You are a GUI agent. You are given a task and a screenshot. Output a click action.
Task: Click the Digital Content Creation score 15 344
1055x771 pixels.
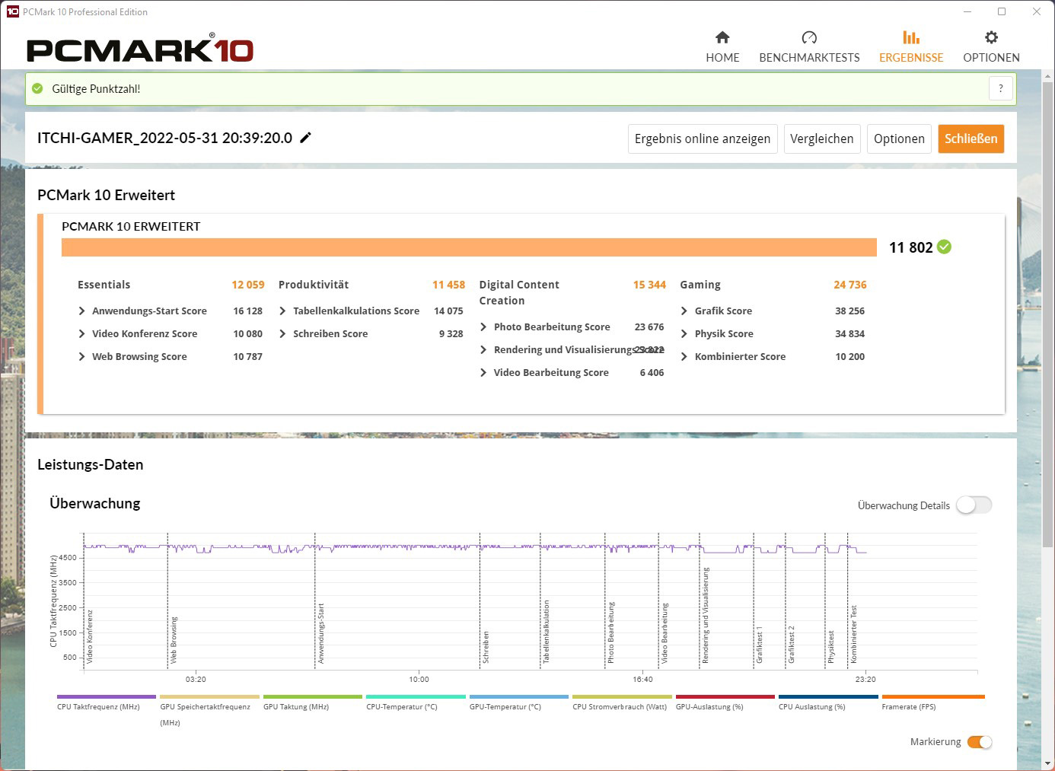click(649, 285)
